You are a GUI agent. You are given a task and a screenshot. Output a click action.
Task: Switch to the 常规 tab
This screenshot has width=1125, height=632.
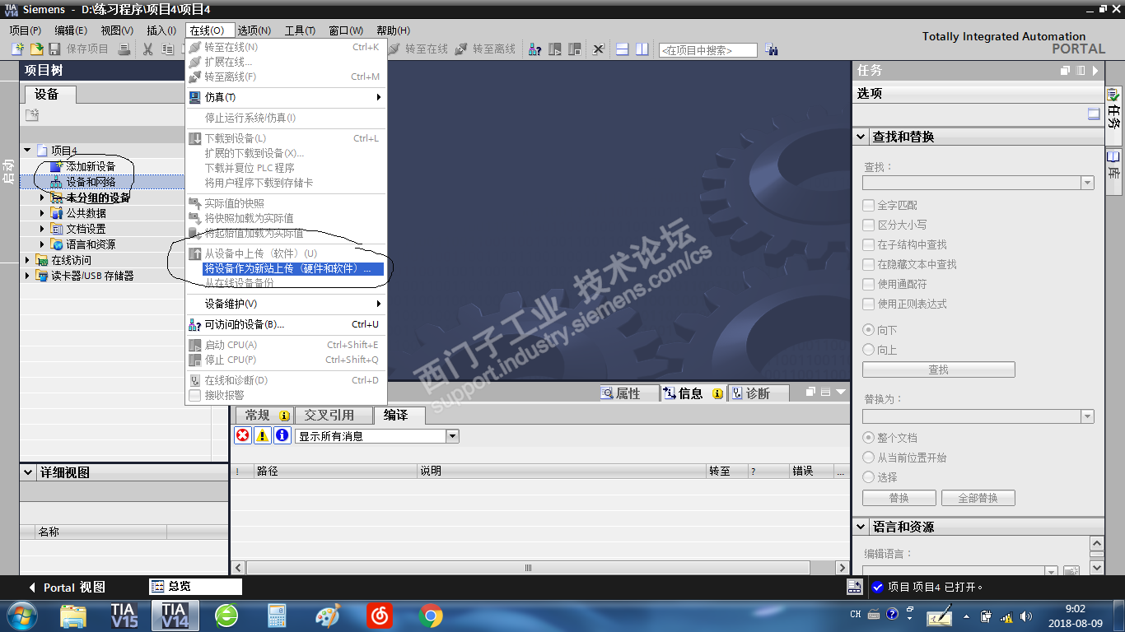point(264,416)
